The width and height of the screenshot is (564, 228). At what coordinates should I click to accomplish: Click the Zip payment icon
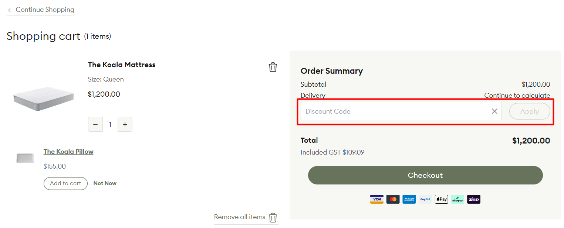click(473, 199)
